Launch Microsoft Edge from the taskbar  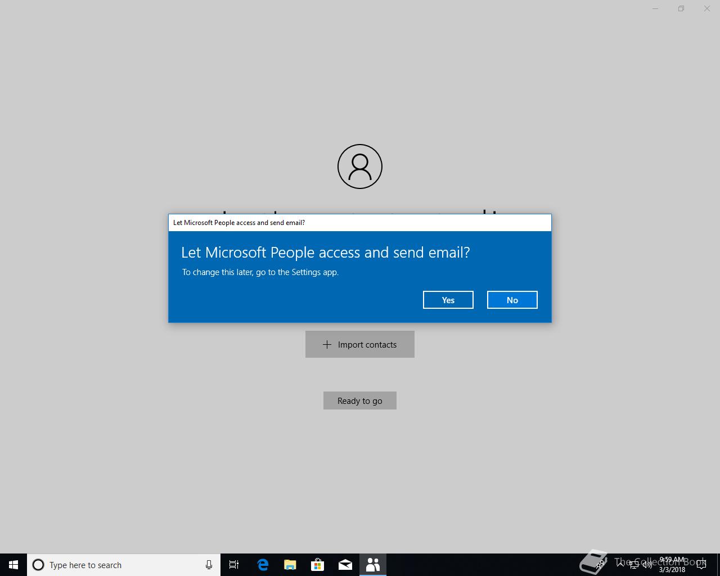262,565
